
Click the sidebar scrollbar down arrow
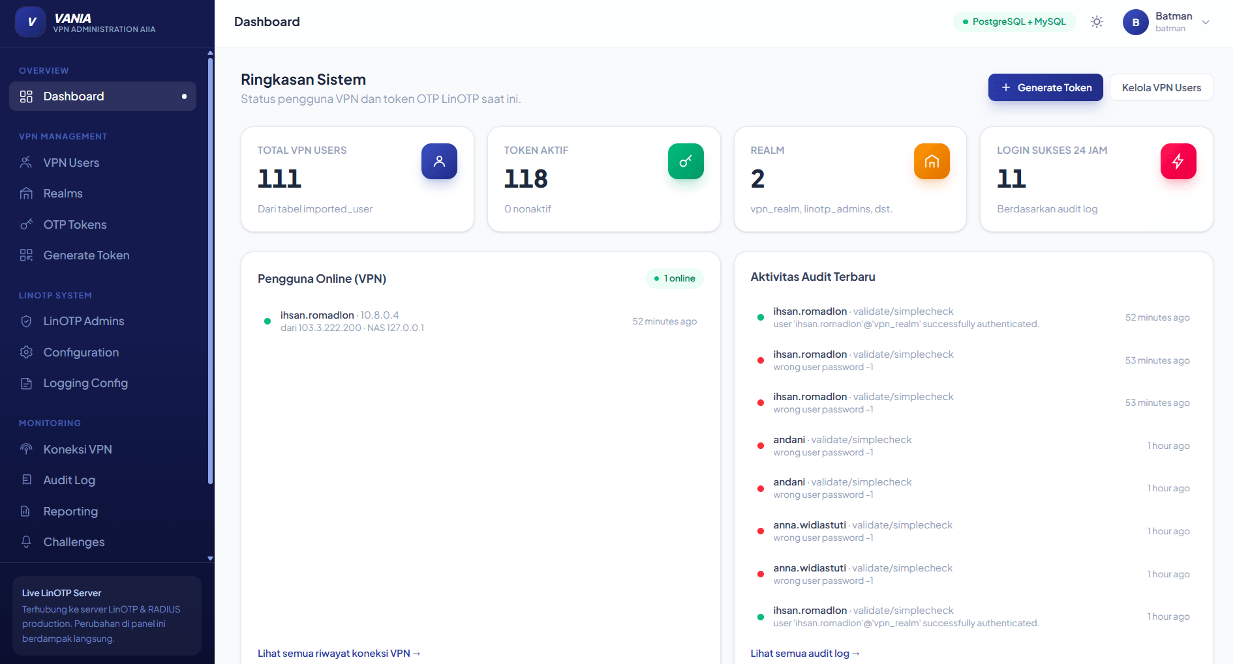(210, 558)
